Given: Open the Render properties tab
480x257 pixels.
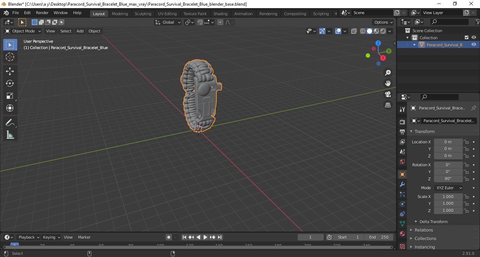Looking at the screenshot, I should (402, 122).
